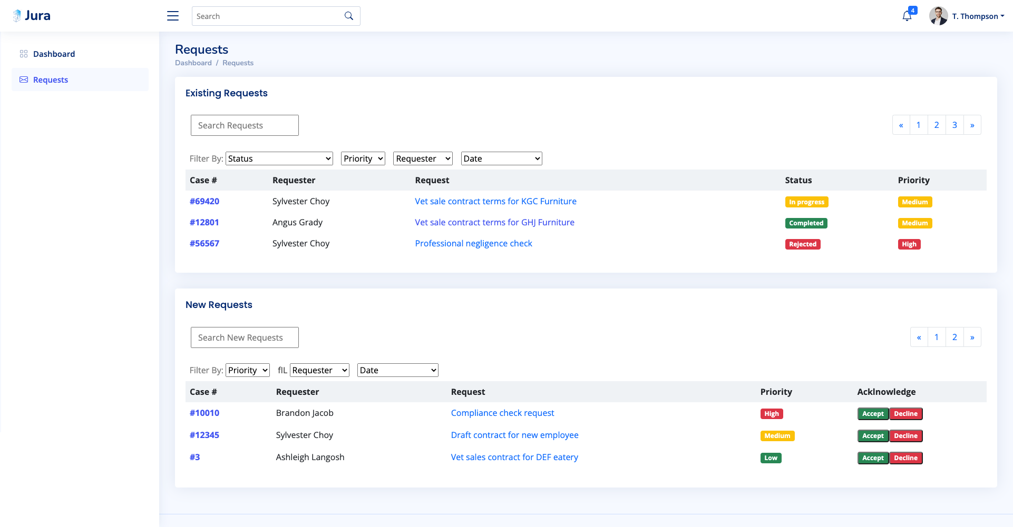The width and height of the screenshot is (1013, 527).
Task: Accept the Compliance check request
Action: click(x=873, y=414)
